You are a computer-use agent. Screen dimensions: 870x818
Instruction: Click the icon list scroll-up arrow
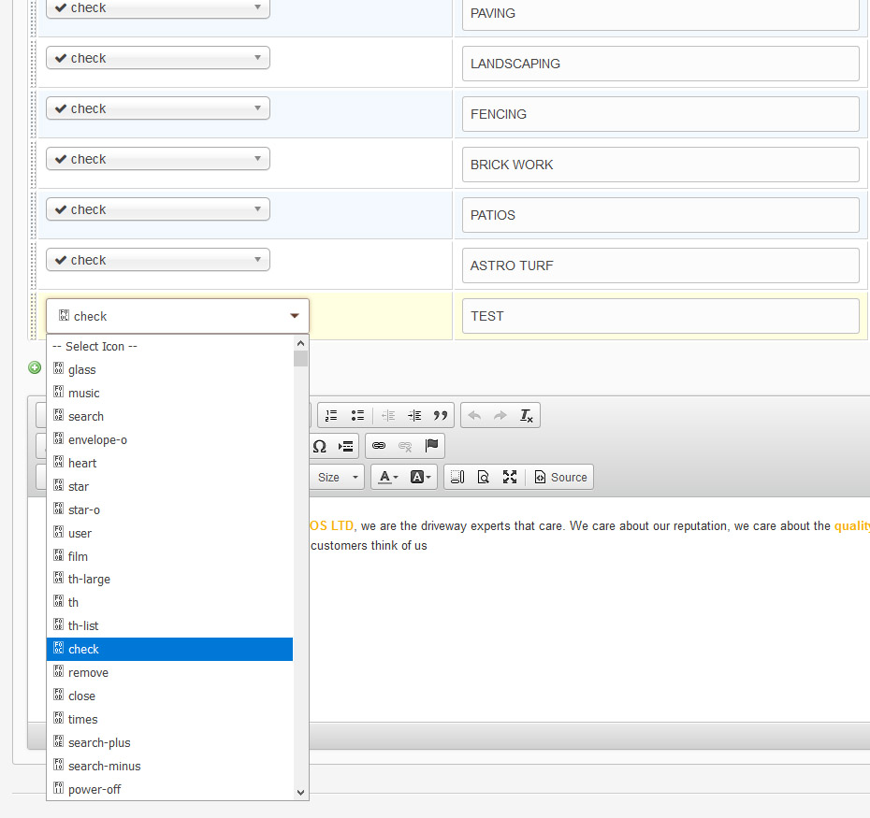pos(300,343)
